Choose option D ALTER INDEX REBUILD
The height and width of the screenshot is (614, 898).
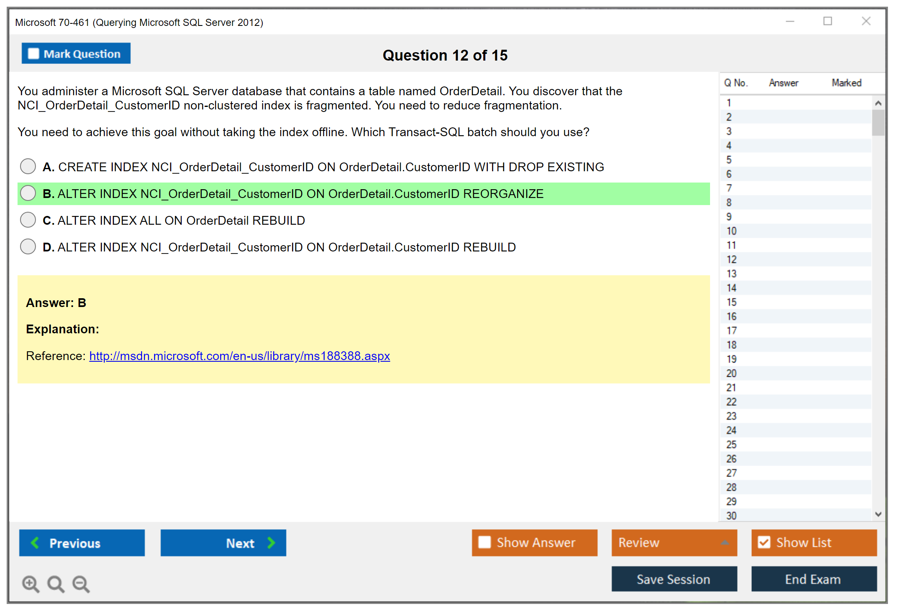pyautogui.click(x=28, y=246)
